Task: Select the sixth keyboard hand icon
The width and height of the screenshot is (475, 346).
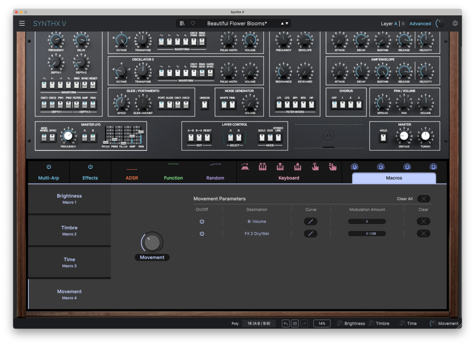Action: pos(333,167)
